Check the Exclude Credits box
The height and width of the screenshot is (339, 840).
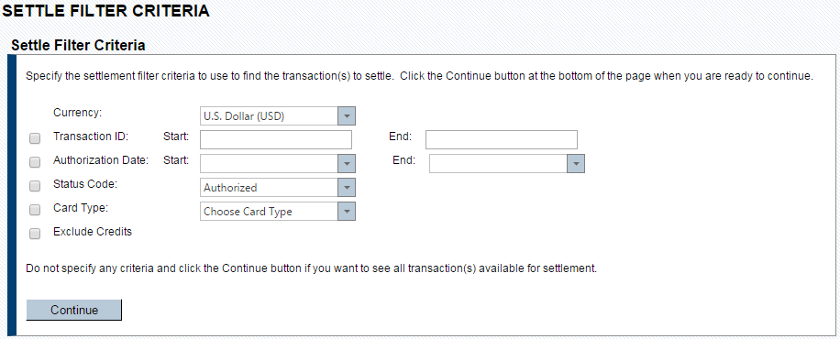click(35, 234)
